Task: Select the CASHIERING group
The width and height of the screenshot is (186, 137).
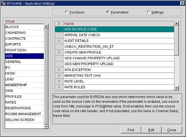Action: coord(24,33)
